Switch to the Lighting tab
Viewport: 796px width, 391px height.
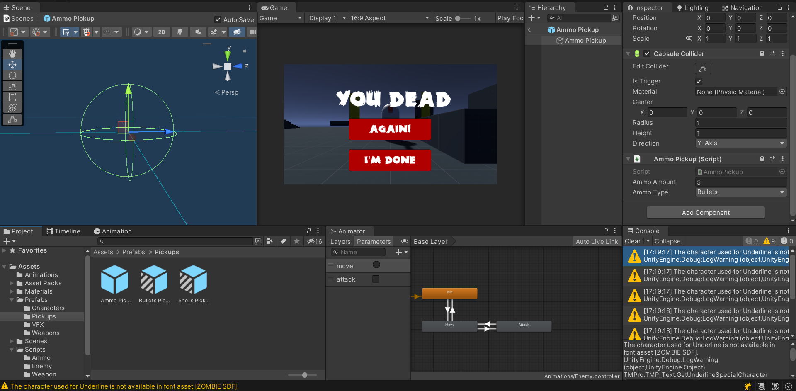(692, 8)
